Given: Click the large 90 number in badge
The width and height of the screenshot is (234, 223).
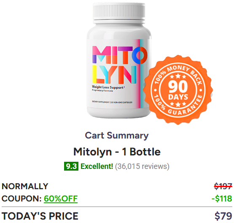Looking at the screenshot, I should pyautogui.click(x=178, y=87).
